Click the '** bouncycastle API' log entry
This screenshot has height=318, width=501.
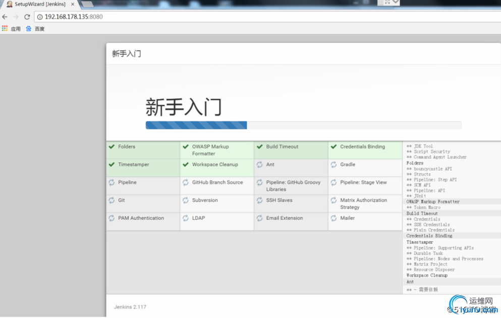click(429, 169)
